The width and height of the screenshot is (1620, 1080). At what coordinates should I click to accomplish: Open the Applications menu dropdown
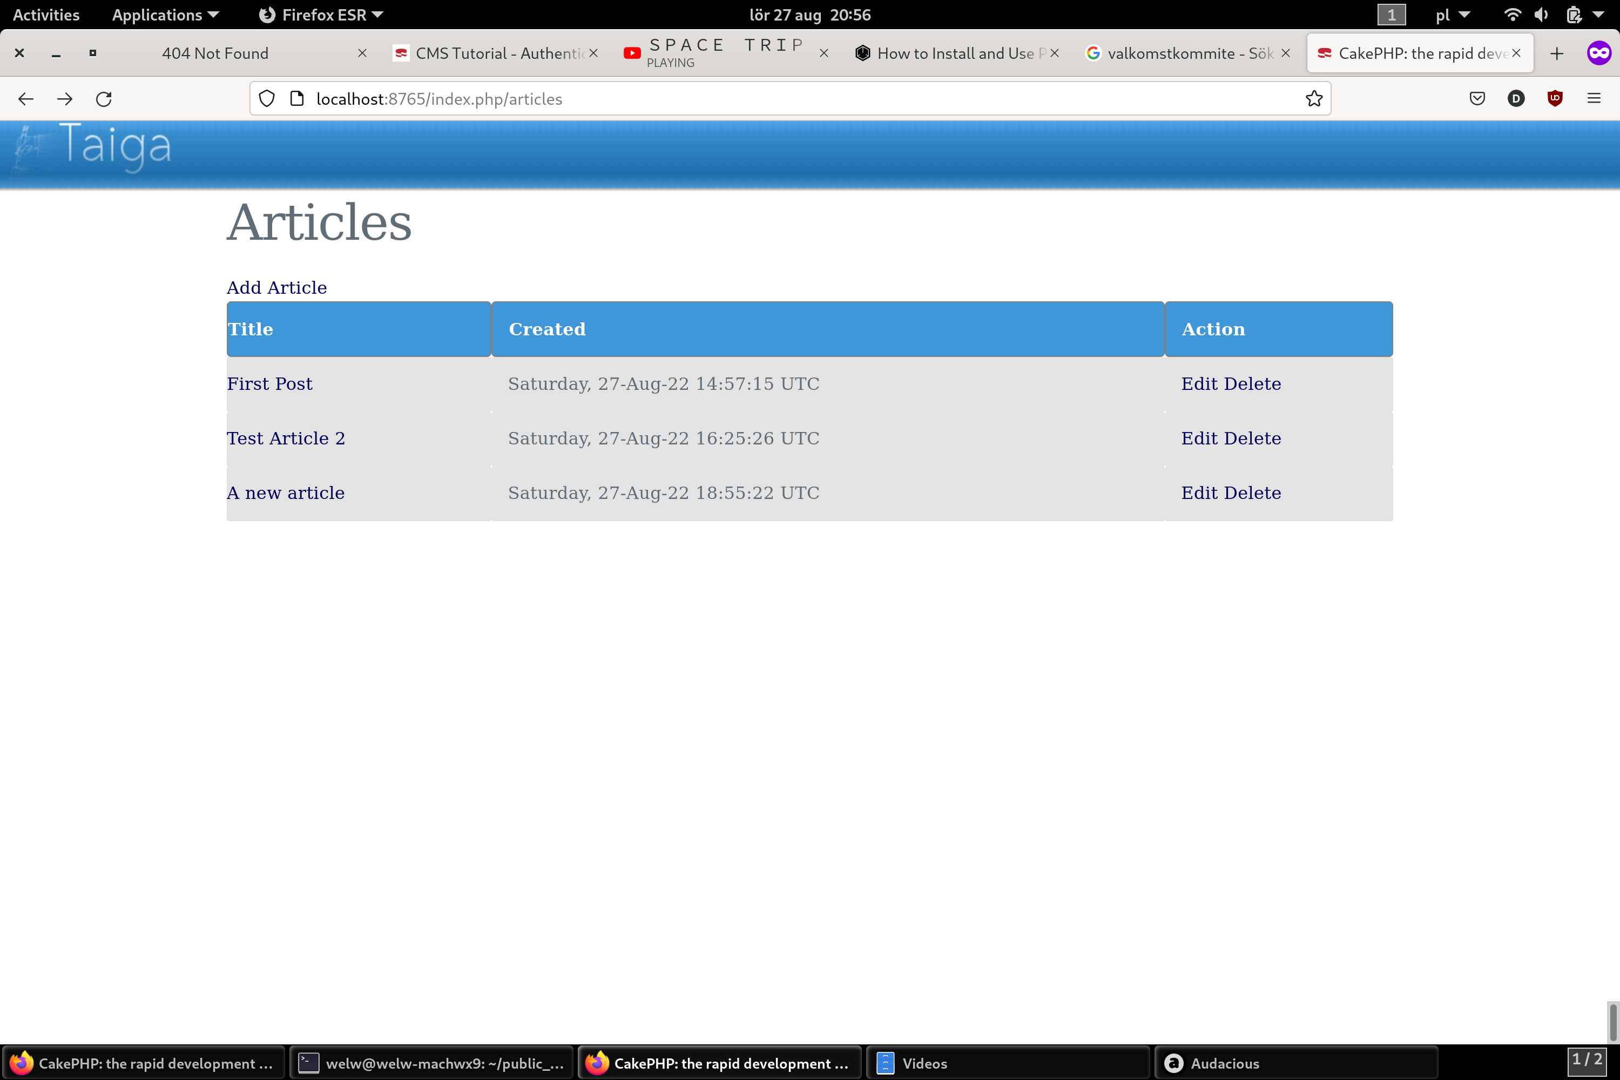(165, 15)
